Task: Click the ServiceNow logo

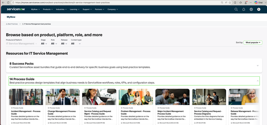Action: (x=16, y=9)
